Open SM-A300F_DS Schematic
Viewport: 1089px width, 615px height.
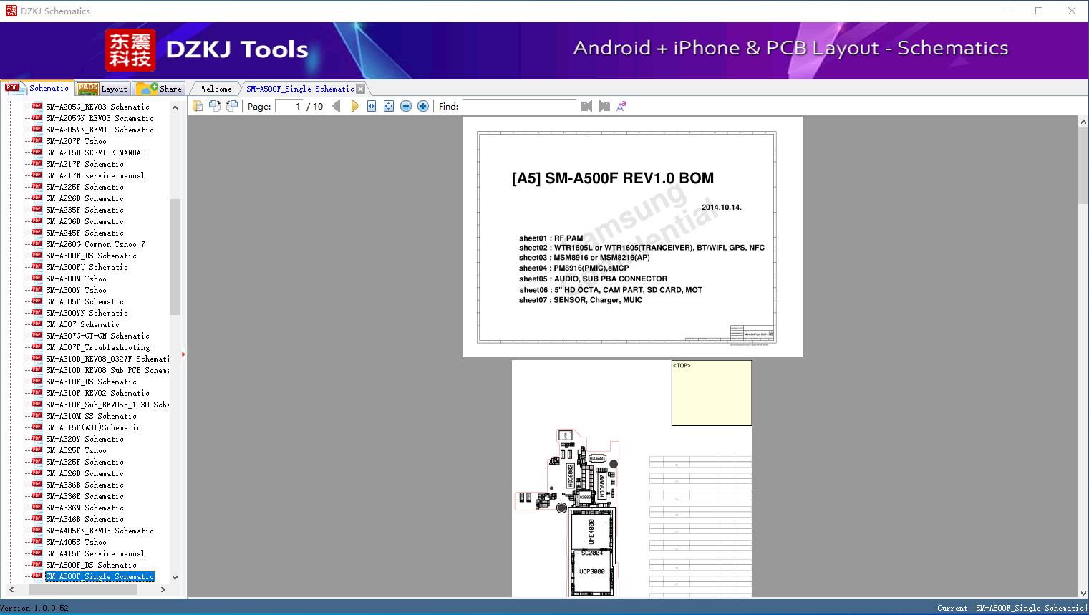91,256
